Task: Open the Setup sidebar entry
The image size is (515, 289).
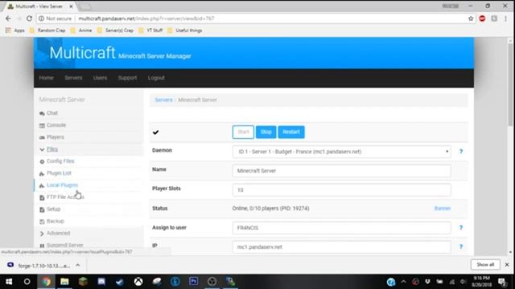Action: point(54,209)
